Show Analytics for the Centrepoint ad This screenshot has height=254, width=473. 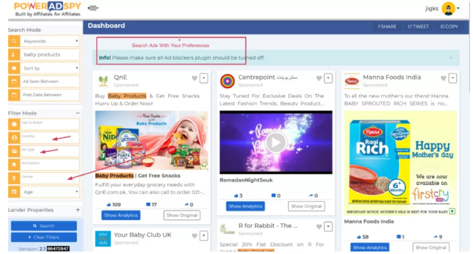click(245, 206)
